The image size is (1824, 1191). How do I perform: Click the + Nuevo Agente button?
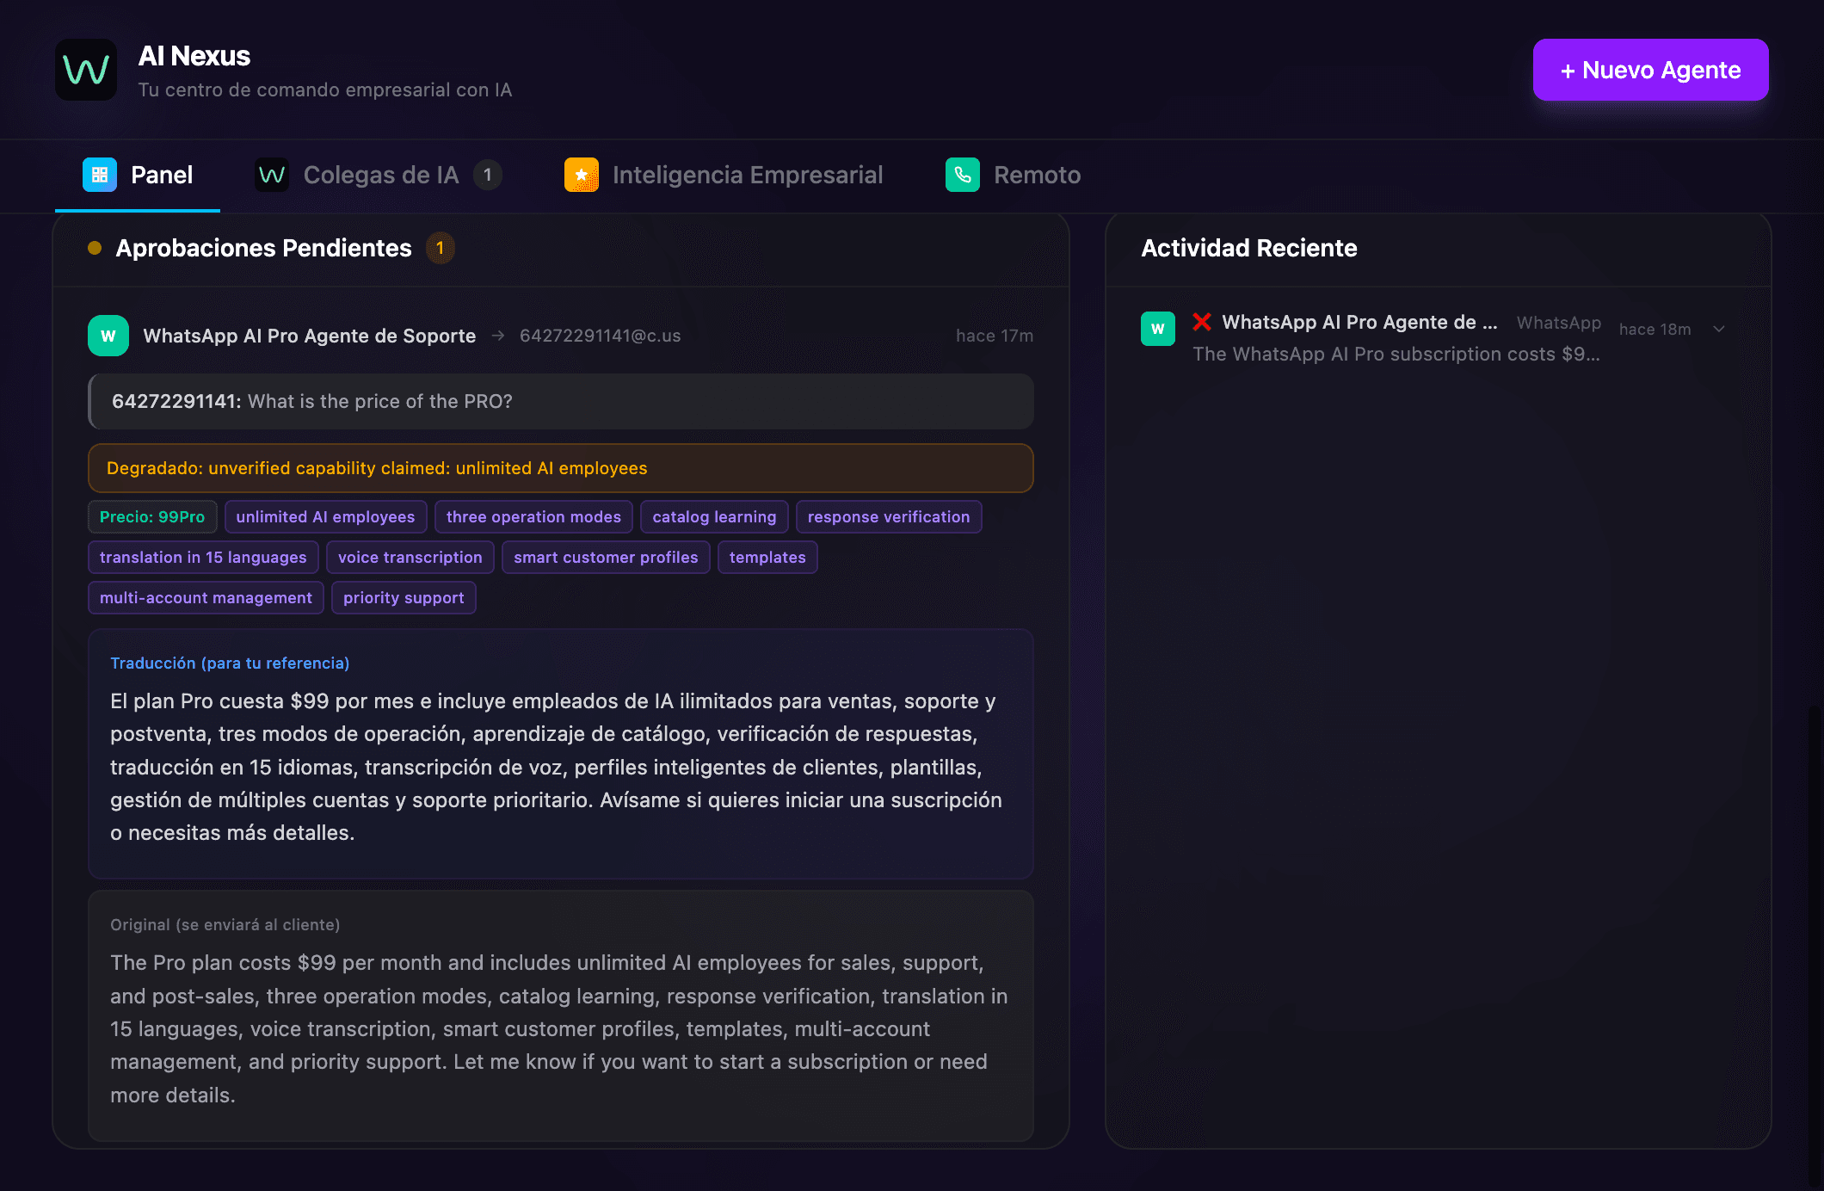pos(1649,70)
